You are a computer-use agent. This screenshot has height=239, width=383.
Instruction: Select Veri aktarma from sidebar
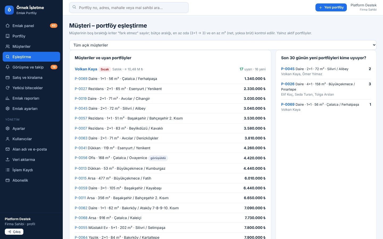tap(31, 160)
